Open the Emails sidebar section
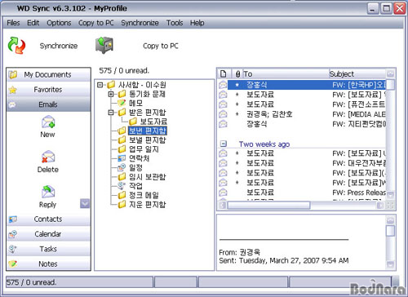Image resolution: width=408 pixels, height=297 pixels. tap(48, 104)
